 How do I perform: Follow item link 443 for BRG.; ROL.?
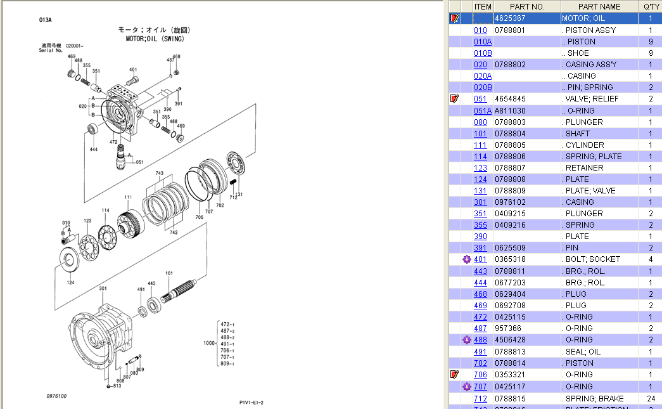pos(481,271)
